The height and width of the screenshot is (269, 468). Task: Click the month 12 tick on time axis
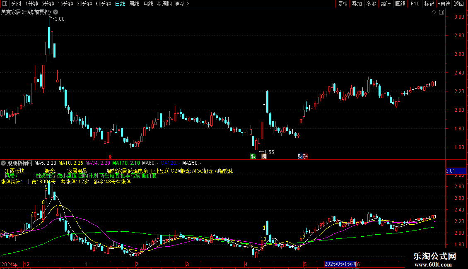27,264
